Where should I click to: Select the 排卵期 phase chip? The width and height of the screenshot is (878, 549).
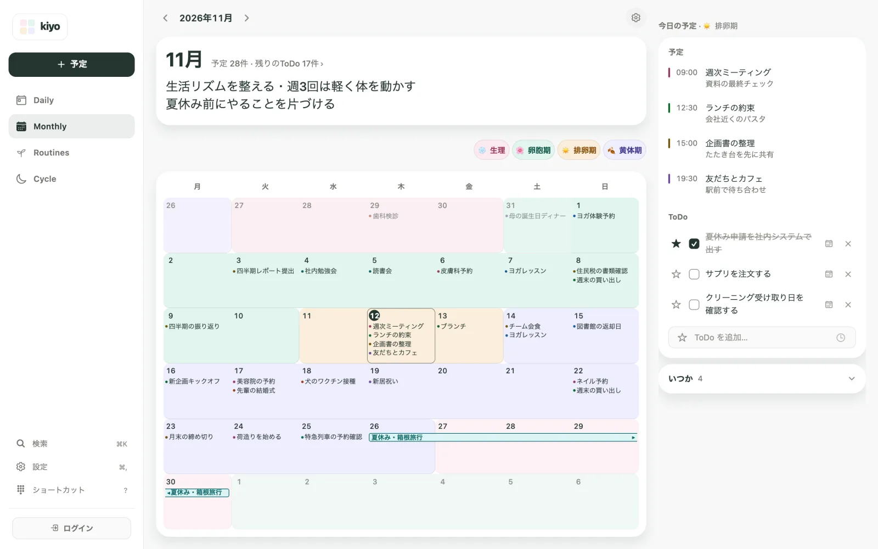(x=579, y=150)
